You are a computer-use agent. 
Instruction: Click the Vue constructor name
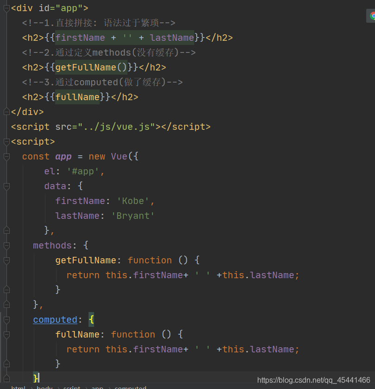click(119, 157)
